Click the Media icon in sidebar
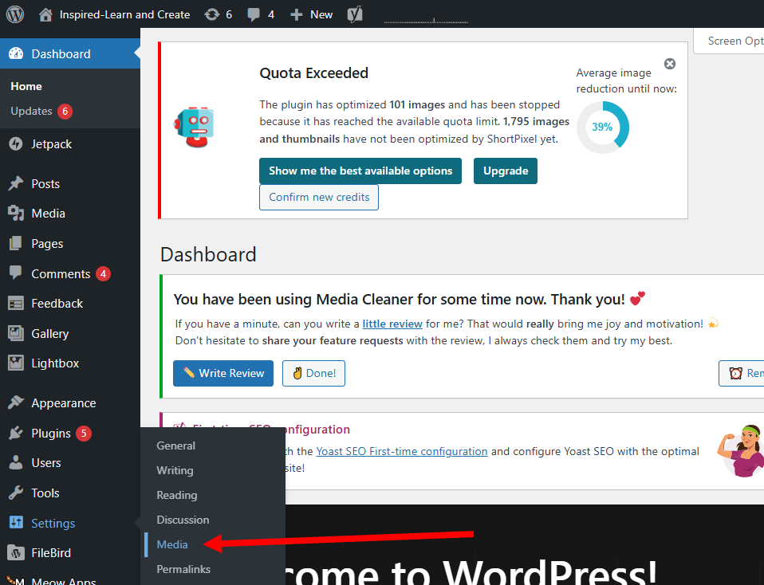764x585 pixels. (x=16, y=214)
